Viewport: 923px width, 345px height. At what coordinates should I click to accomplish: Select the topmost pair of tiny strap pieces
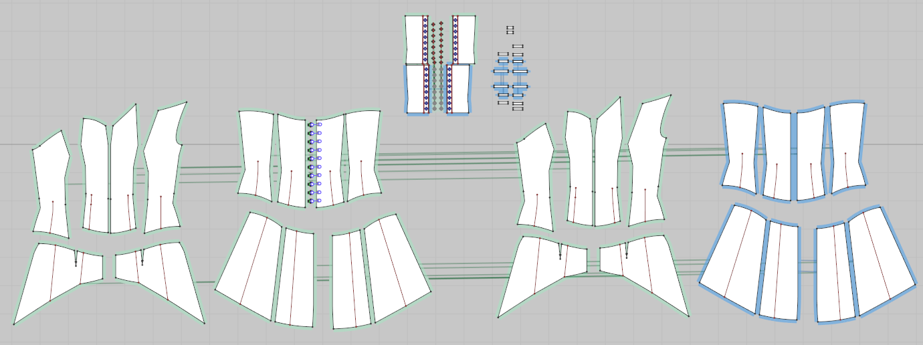510,30
